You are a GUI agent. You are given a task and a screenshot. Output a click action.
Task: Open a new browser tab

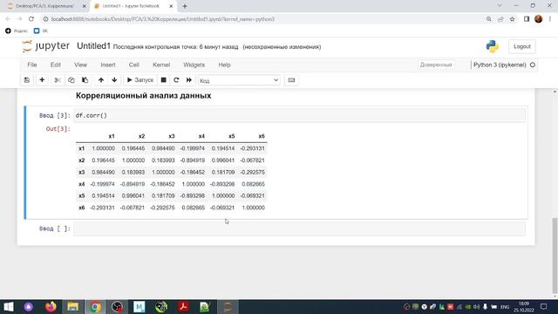(x=185, y=6)
